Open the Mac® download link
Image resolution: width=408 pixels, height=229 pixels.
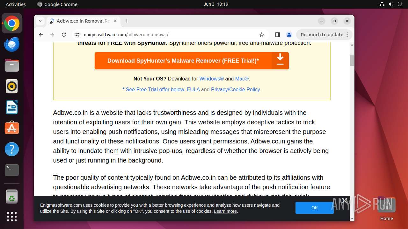click(x=242, y=79)
